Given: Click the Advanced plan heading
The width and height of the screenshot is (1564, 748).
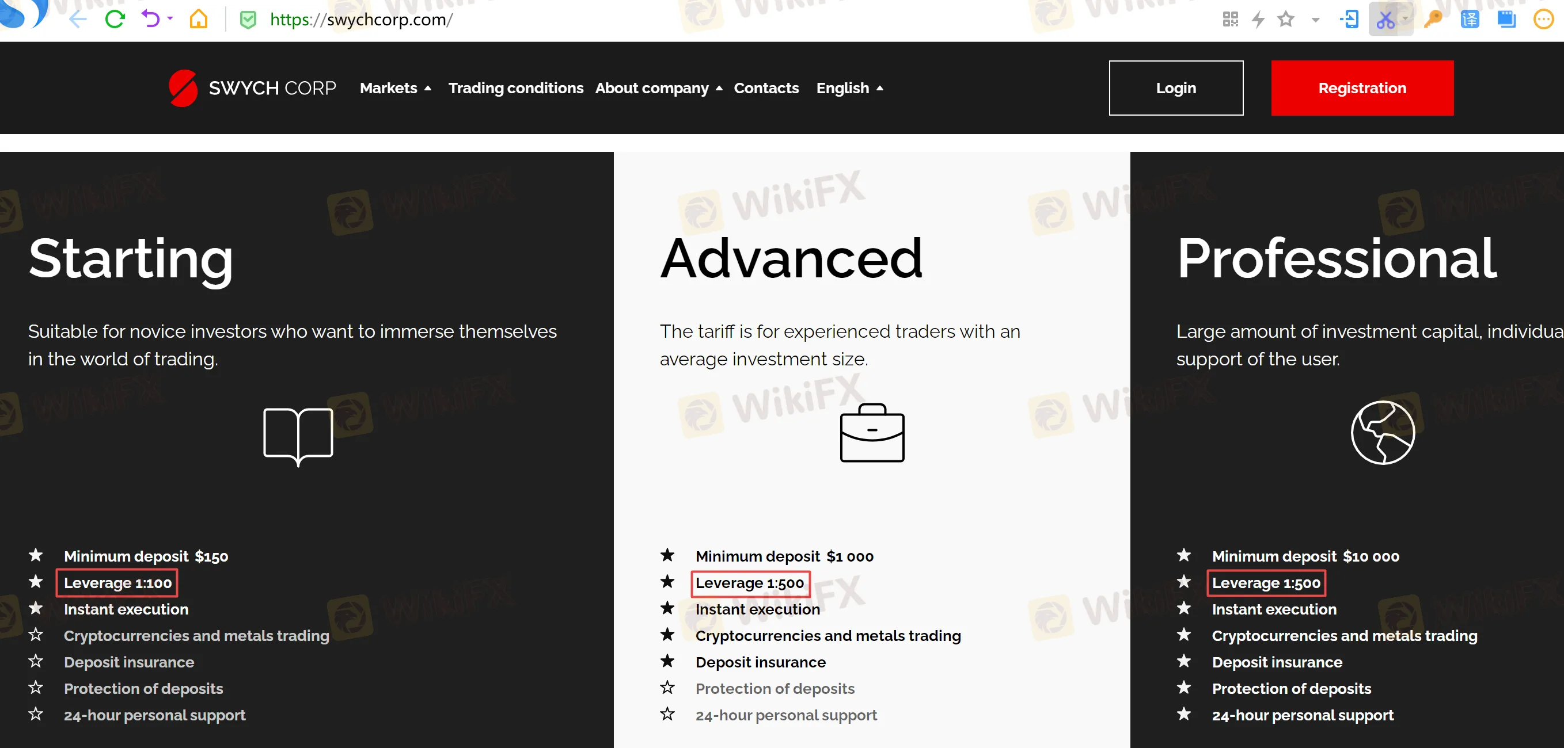Looking at the screenshot, I should [x=792, y=258].
